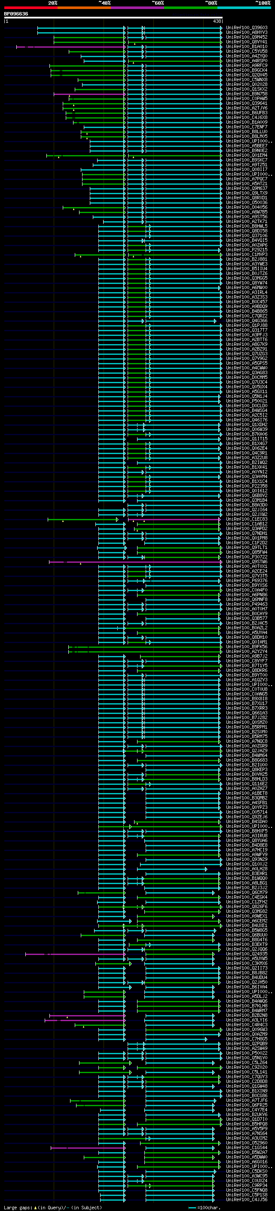Viewport: 275px width, 1211px height.
Task: Select the UniRef100_C7H8G5 label
Action: tap(247, 1039)
